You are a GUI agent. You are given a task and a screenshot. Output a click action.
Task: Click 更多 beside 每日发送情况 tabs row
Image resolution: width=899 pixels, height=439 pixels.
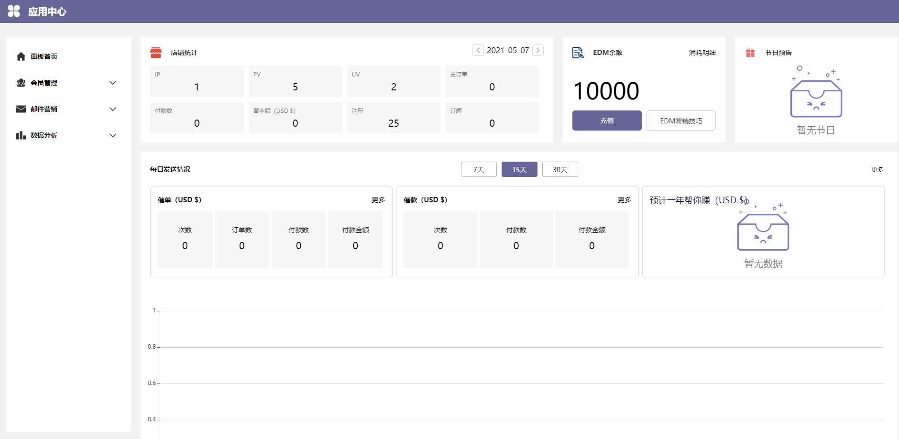(877, 170)
